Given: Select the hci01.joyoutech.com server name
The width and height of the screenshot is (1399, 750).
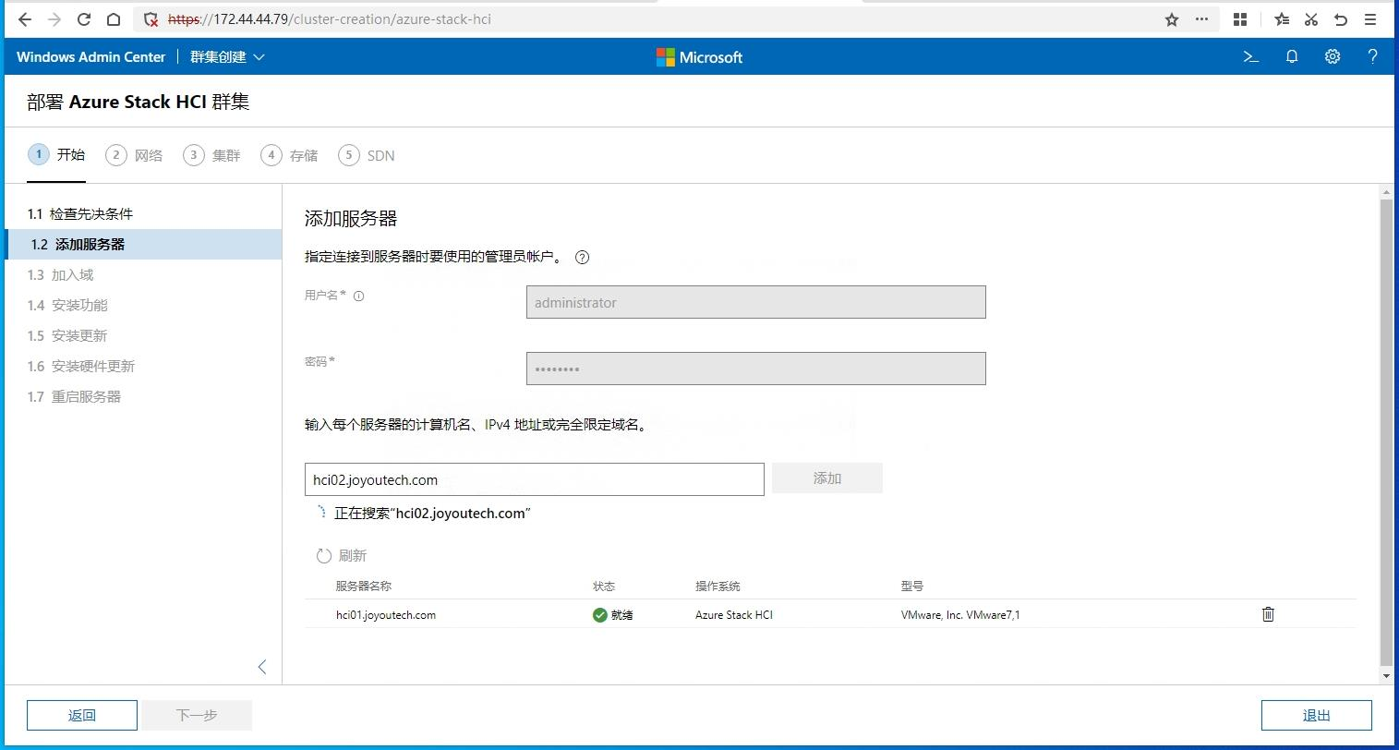Looking at the screenshot, I should (x=386, y=615).
